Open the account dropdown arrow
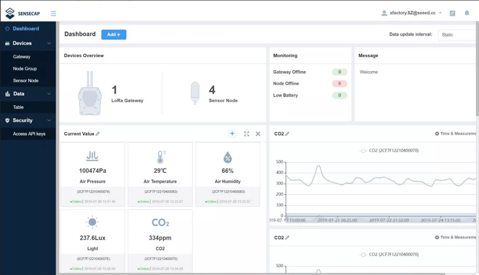The image size is (479, 275). (x=440, y=13)
